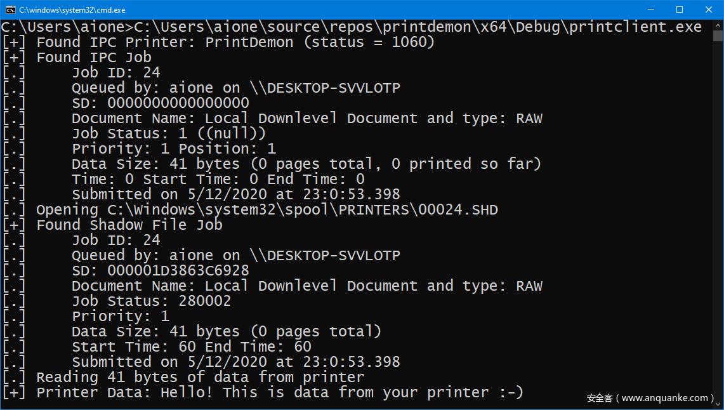Minimize the command prompt window
Image resolution: width=724 pixels, height=410 pixels.
coord(650,10)
